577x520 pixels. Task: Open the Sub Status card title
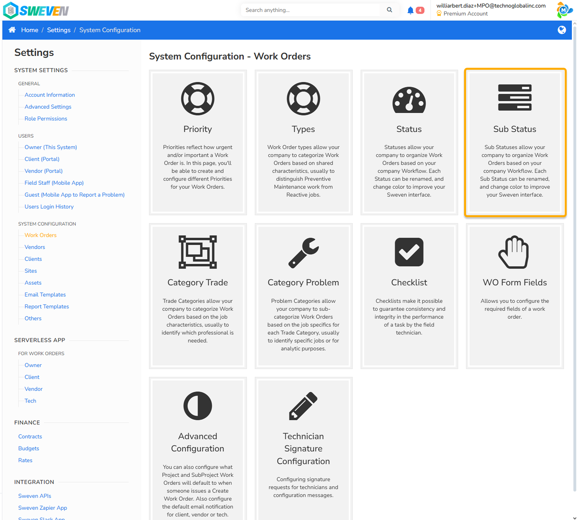515,129
